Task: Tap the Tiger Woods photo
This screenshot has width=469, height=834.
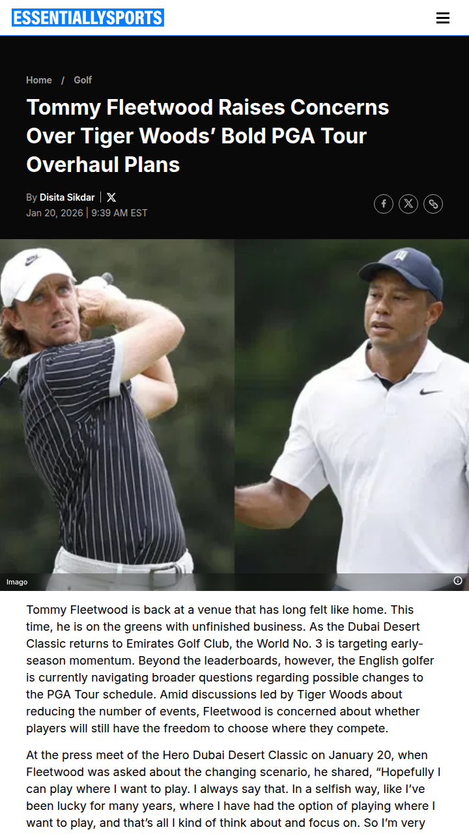Action: pyautogui.click(x=352, y=415)
